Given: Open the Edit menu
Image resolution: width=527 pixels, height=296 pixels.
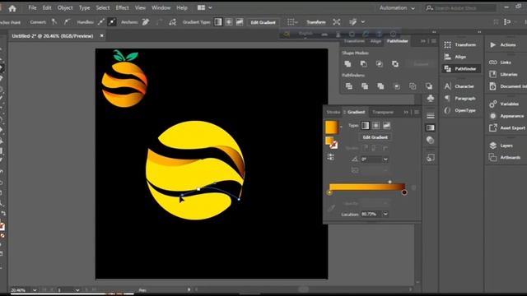Looking at the screenshot, I should click(47, 7).
